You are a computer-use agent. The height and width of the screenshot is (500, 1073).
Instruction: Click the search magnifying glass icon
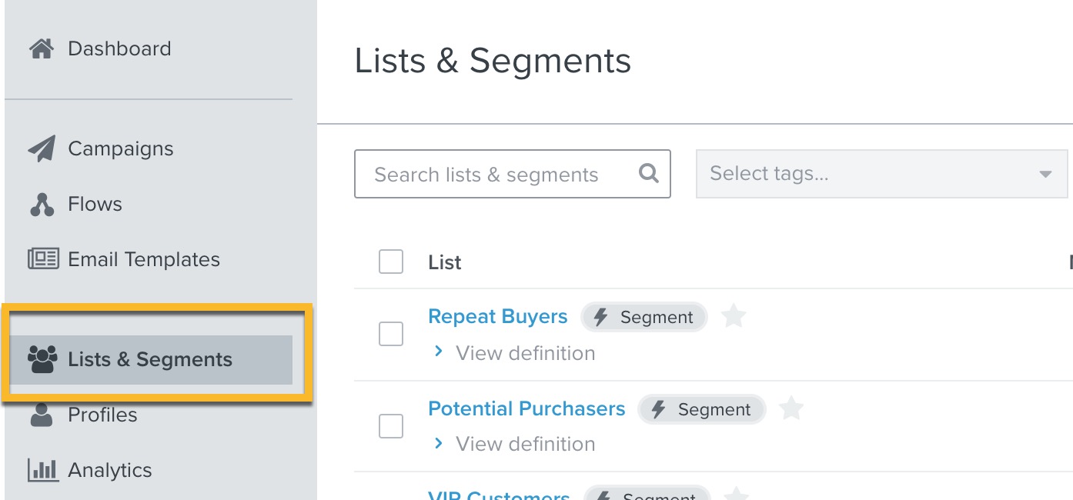pyautogui.click(x=649, y=174)
